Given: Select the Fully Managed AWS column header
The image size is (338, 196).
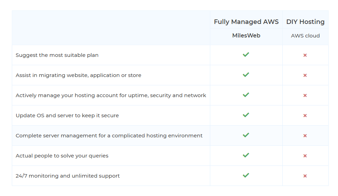Looking at the screenshot, I should pos(246,22).
